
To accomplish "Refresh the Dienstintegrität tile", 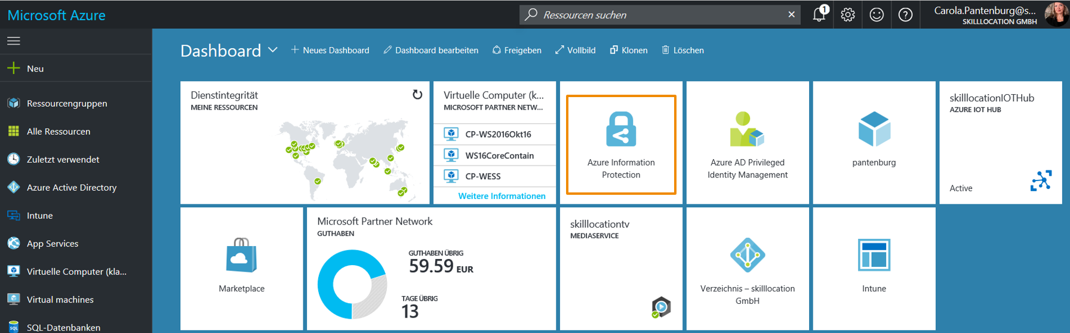I will 417,95.
